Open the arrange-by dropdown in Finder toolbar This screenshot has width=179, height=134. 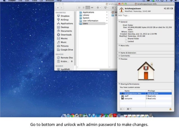(x=114, y=8)
